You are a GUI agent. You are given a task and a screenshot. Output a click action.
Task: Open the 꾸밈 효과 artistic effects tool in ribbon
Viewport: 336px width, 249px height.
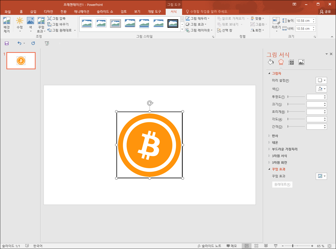(41, 25)
